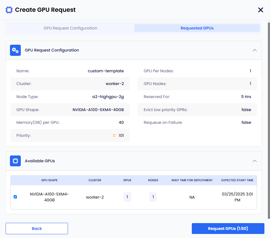Click the CLUSTER column header
Viewport: 270px width, 238px height.
tap(95, 180)
